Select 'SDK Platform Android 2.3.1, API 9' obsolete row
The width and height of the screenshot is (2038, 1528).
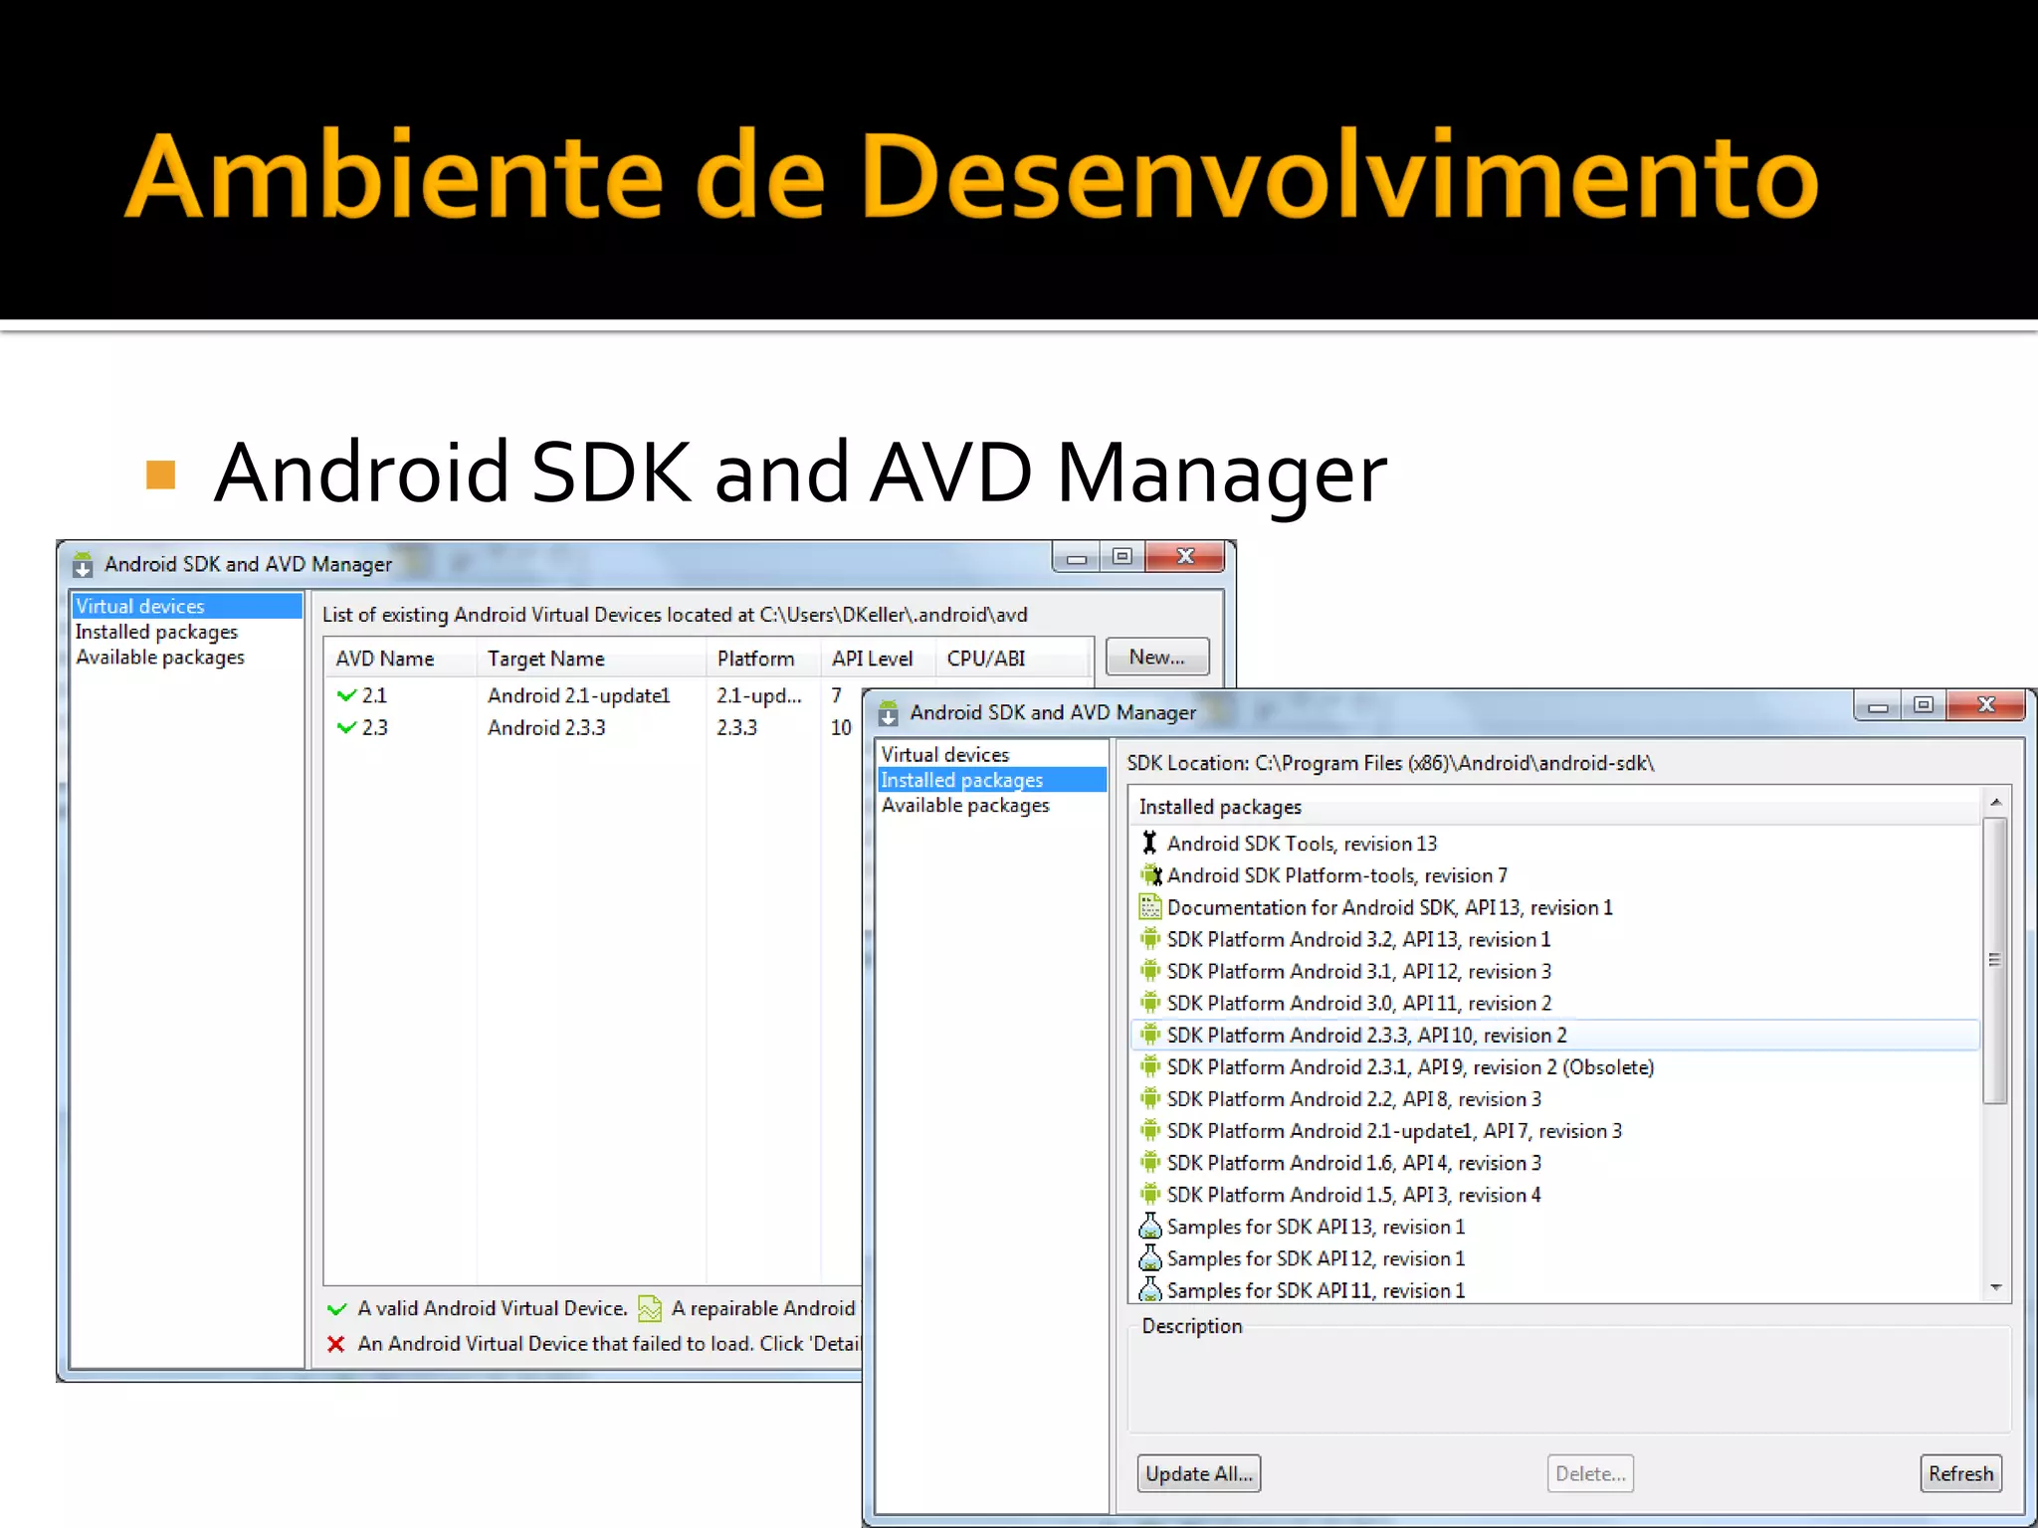[1554, 1066]
